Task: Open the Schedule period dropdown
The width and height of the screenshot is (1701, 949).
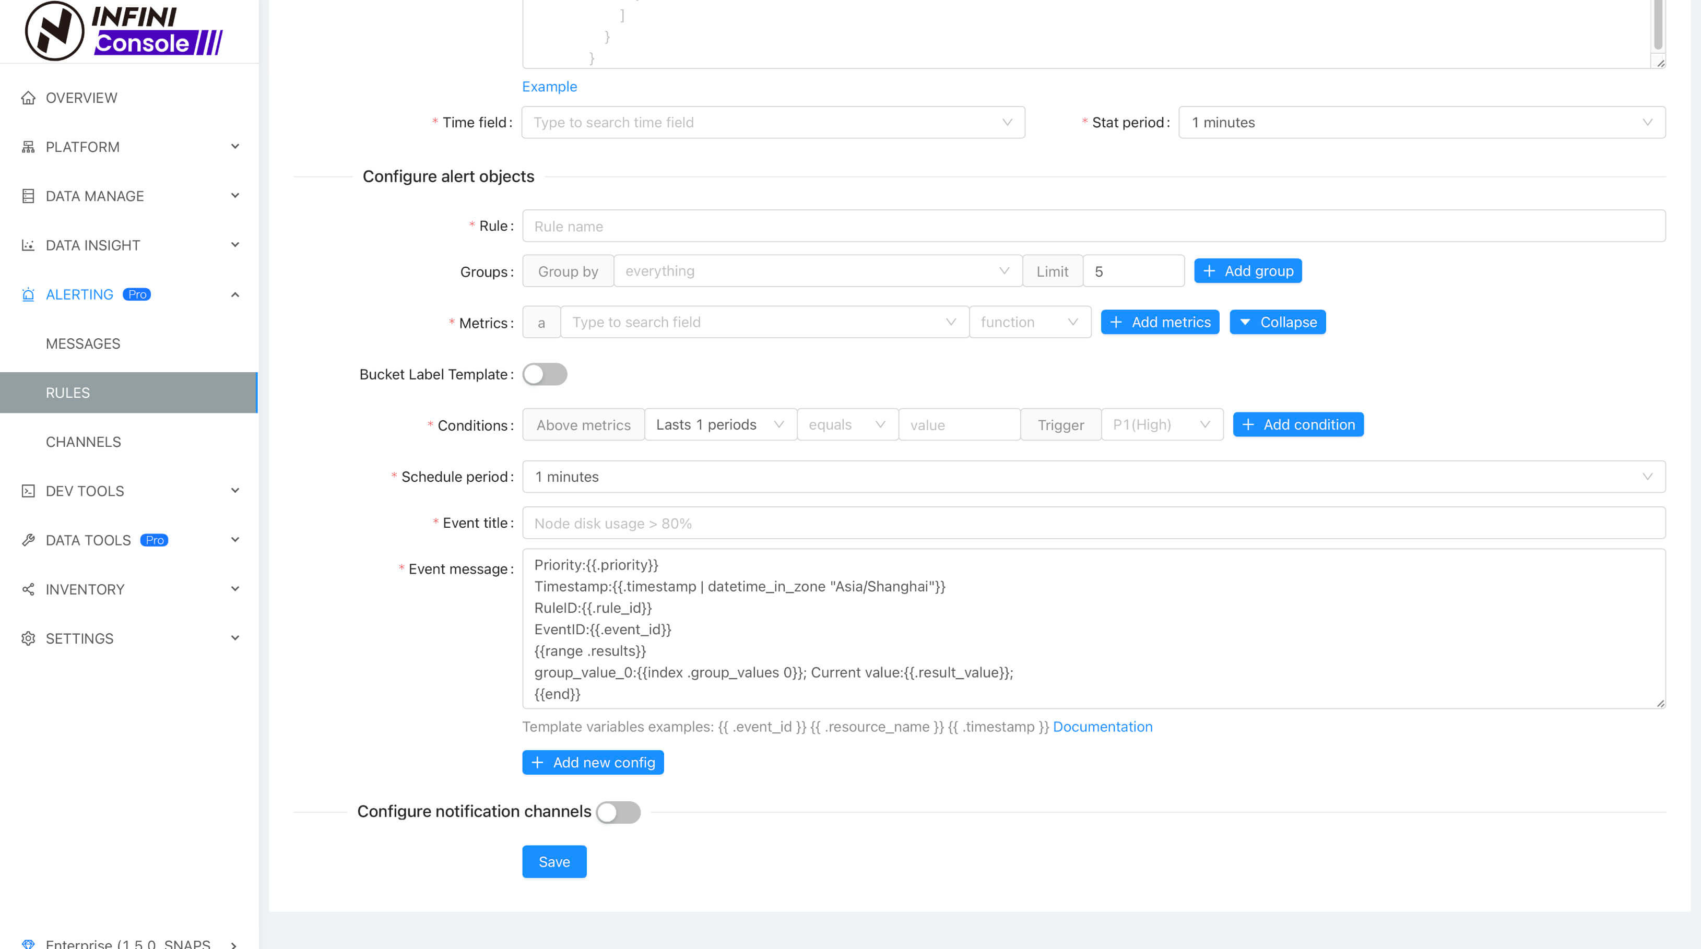Action: 1093,477
